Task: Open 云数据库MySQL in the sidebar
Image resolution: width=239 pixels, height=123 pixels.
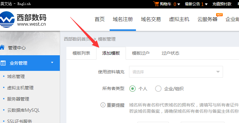Action: (23, 110)
